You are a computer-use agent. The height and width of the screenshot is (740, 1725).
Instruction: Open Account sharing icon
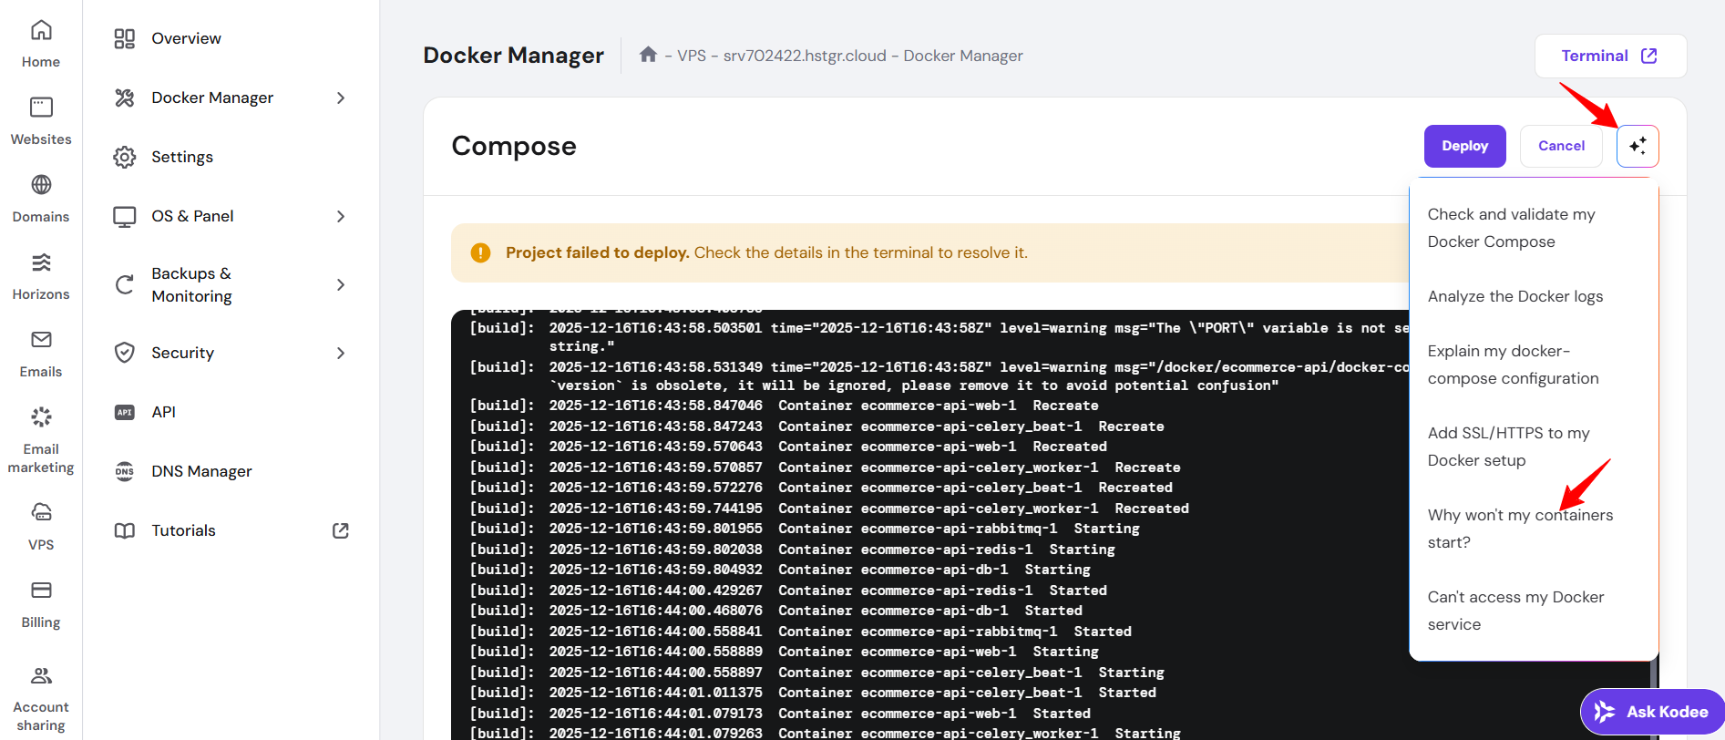coord(41,675)
